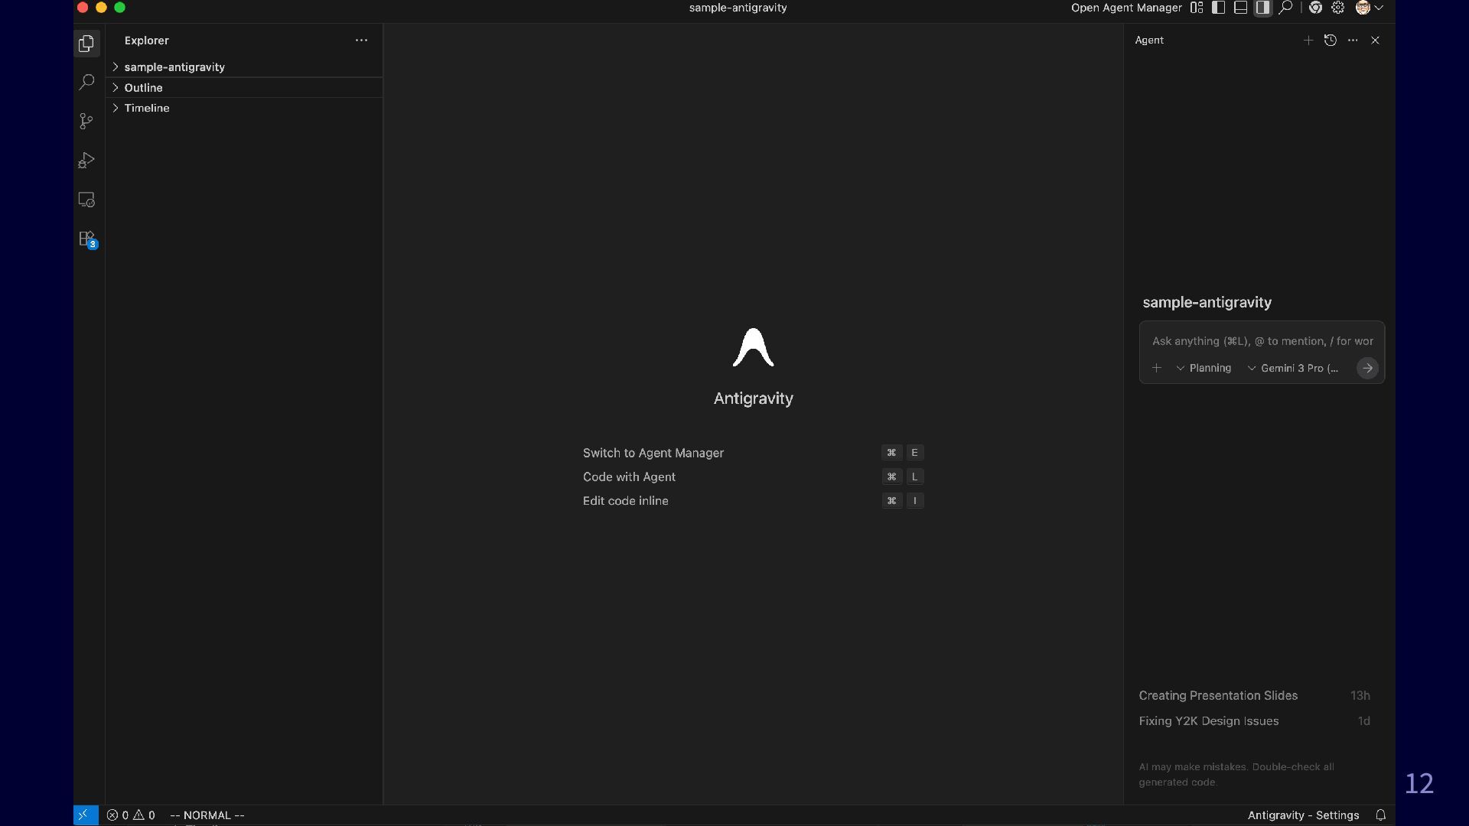Open the Gemini 3 Pro model dropdown
Screen dimensions: 1469x826
[1294, 369]
